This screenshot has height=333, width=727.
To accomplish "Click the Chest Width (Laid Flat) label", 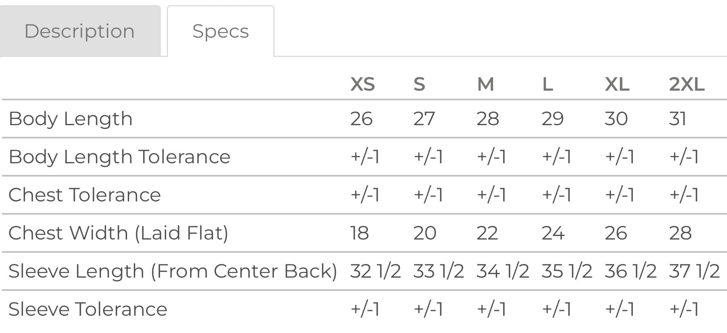I will [x=118, y=233].
